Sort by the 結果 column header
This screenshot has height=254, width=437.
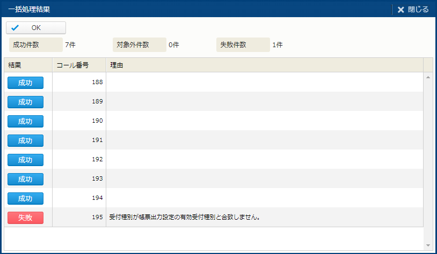pos(28,65)
